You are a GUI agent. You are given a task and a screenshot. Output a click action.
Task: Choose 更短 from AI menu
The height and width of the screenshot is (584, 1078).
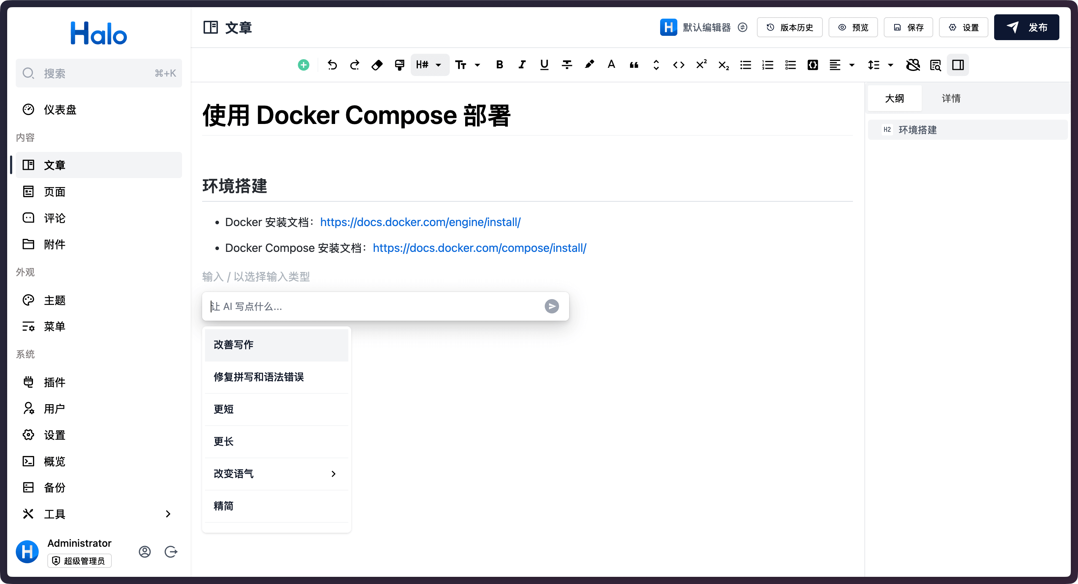tap(277, 409)
